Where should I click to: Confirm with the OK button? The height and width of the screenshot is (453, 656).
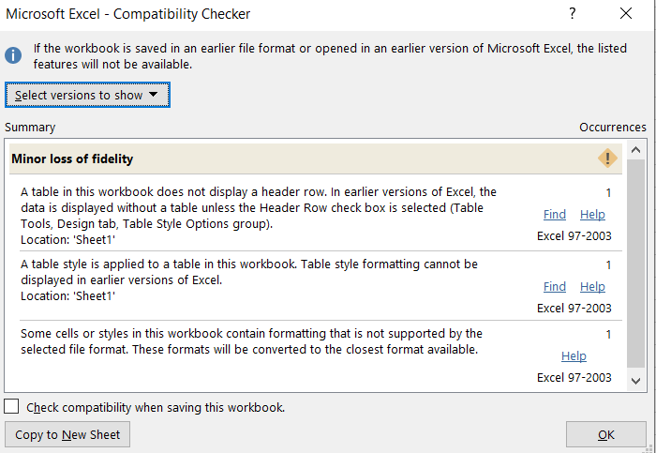[x=605, y=434]
